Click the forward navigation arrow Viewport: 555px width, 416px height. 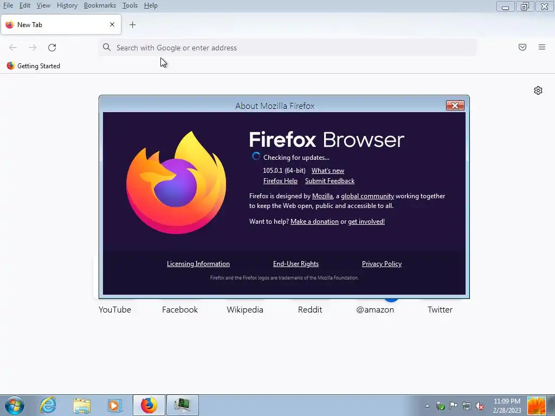pyautogui.click(x=33, y=48)
